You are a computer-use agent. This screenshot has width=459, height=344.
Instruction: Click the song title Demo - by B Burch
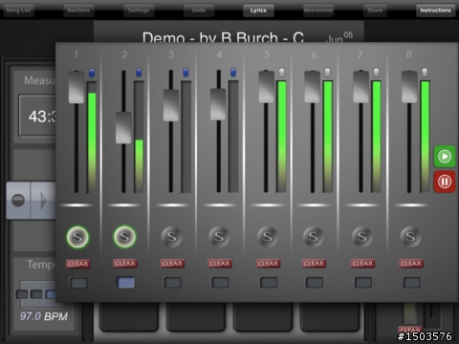coord(223,38)
